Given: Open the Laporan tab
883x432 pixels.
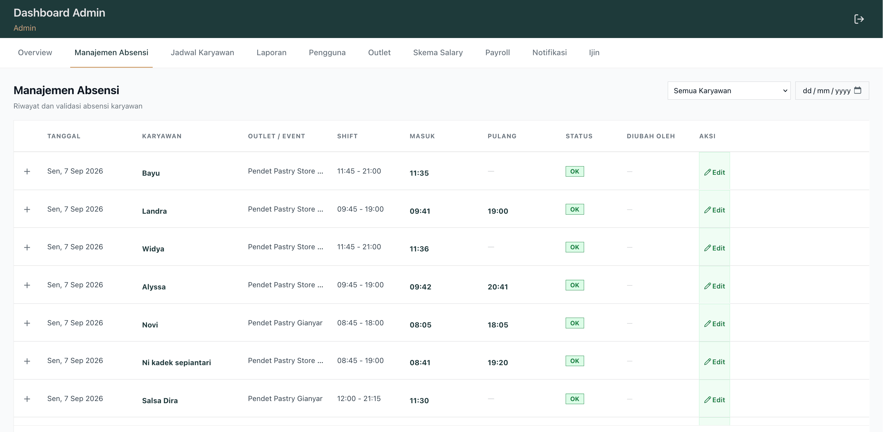Looking at the screenshot, I should click(x=271, y=52).
